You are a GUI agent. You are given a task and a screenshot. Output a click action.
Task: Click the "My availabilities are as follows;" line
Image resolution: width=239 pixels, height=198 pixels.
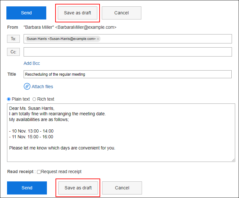(x=39, y=119)
